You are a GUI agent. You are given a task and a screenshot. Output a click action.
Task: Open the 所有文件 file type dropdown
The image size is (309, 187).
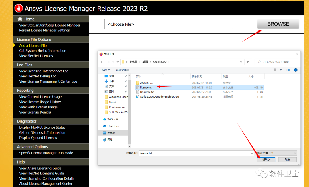point(277,153)
